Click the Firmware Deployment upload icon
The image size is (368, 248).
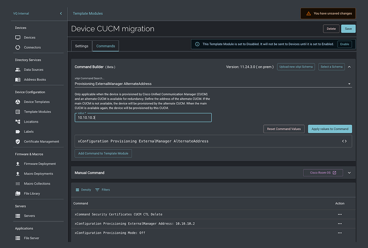(x=18, y=164)
